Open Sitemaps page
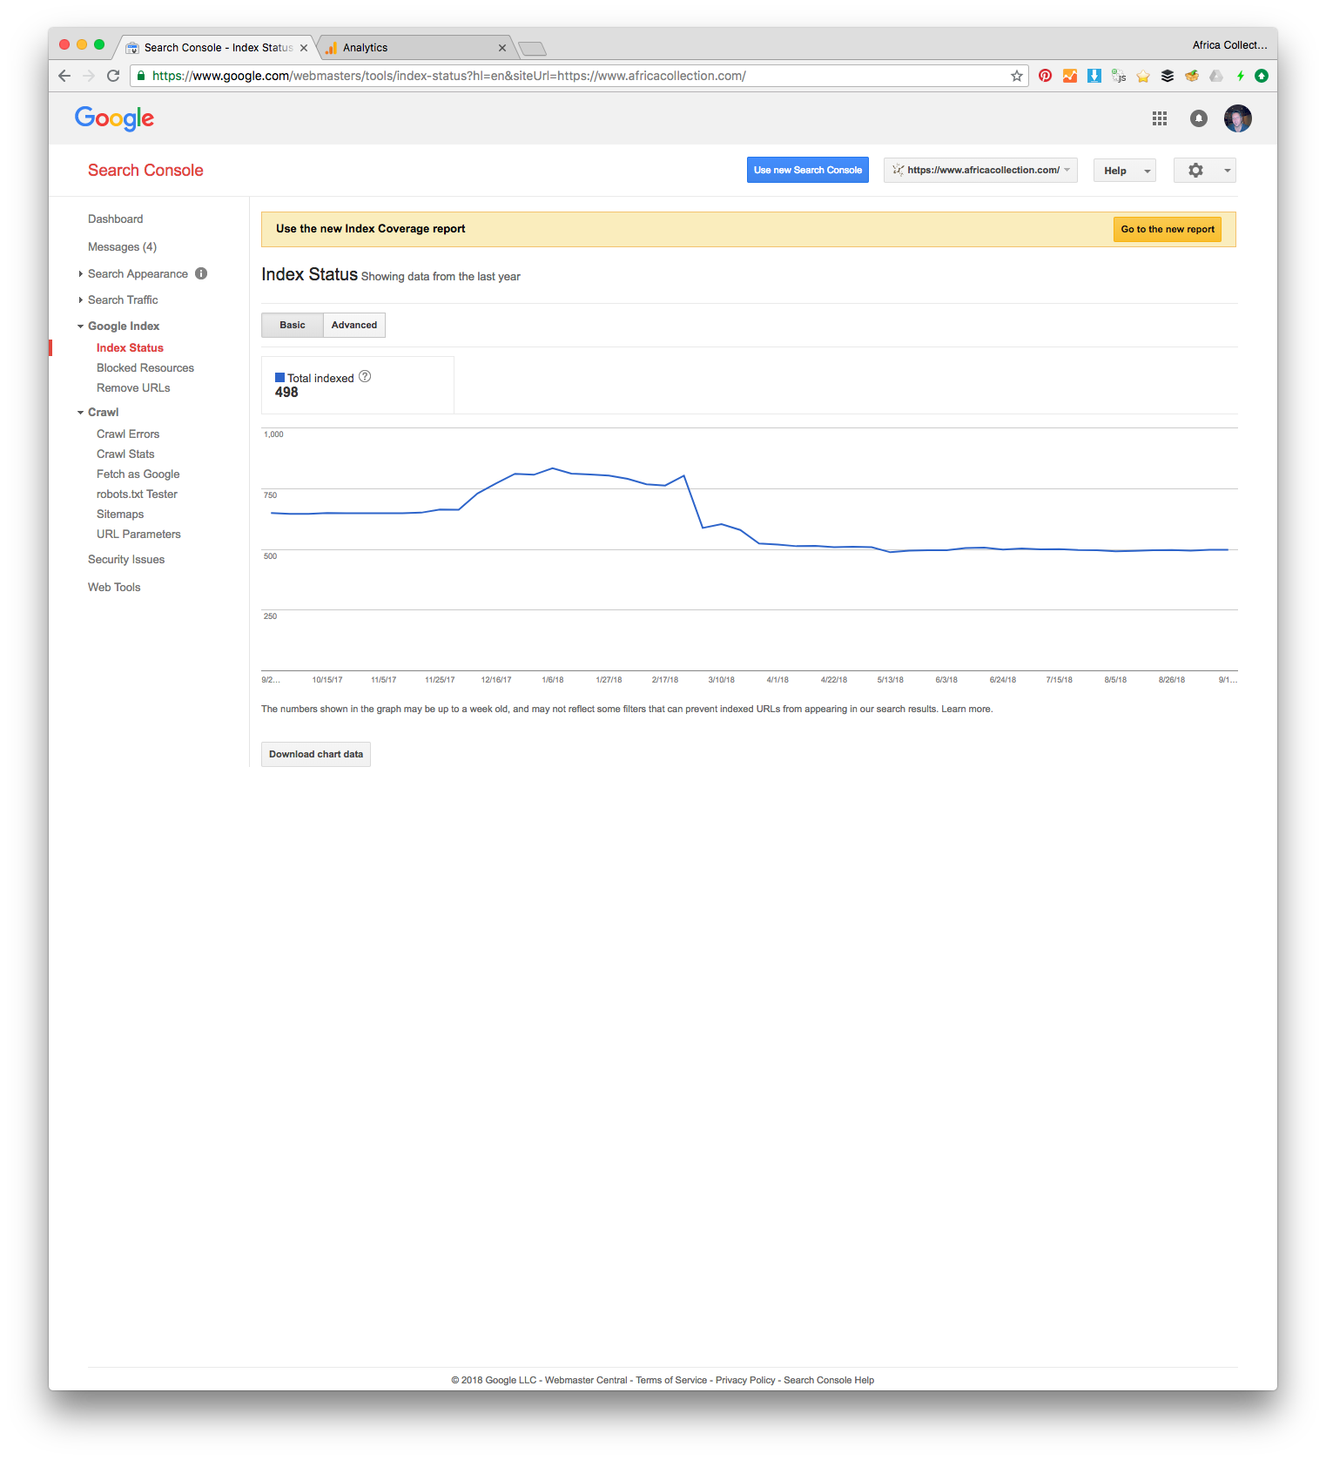1326x1460 pixels. (x=120, y=514)
